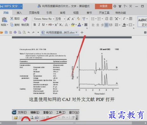Expand the 粘贴 paste options arrow
The image size is (147, 125).
click(8, 25)
